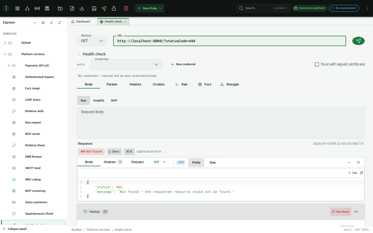Open the library books icon in top toolbar
The width and height of the screenshot is (373, 233).
point(47,8)
